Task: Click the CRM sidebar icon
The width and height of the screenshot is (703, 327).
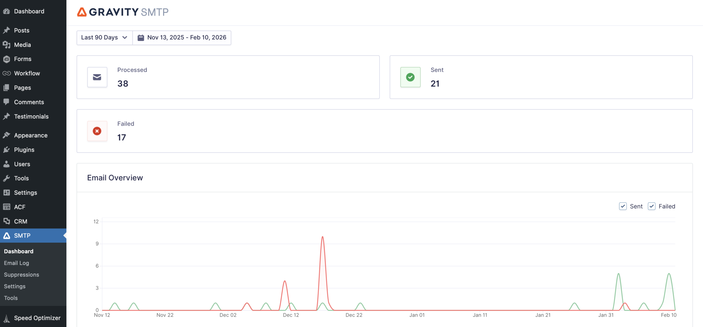Action: [x=7, y=221]
